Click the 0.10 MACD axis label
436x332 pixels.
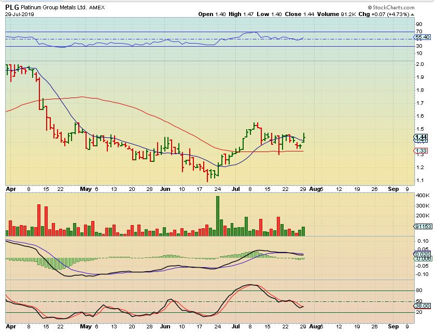click(x=423, y=241)
